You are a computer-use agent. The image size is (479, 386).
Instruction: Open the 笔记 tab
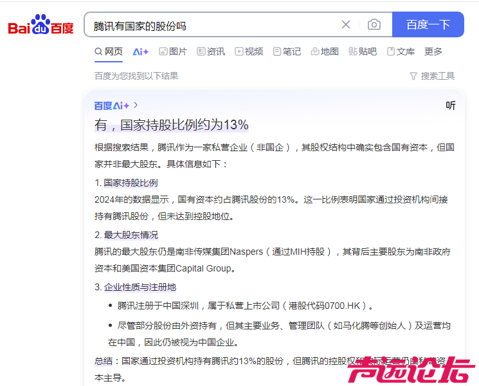[x=287, y=51]
